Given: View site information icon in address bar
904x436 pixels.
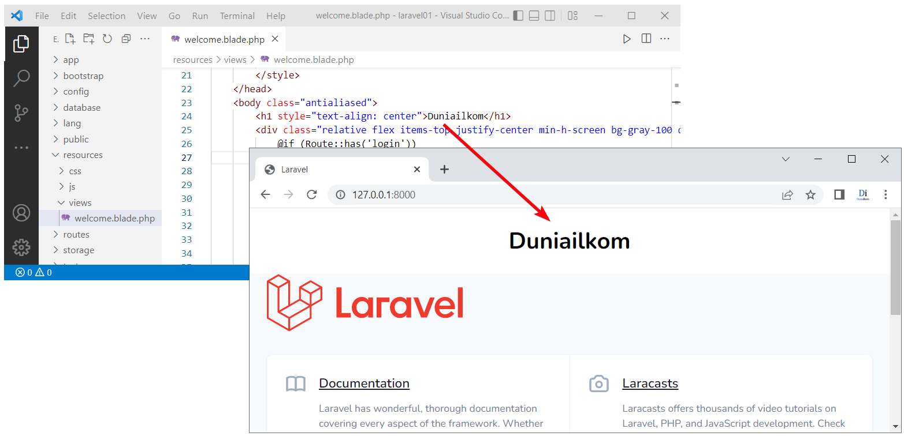Looking at the screenshot, I should (341, 195).
